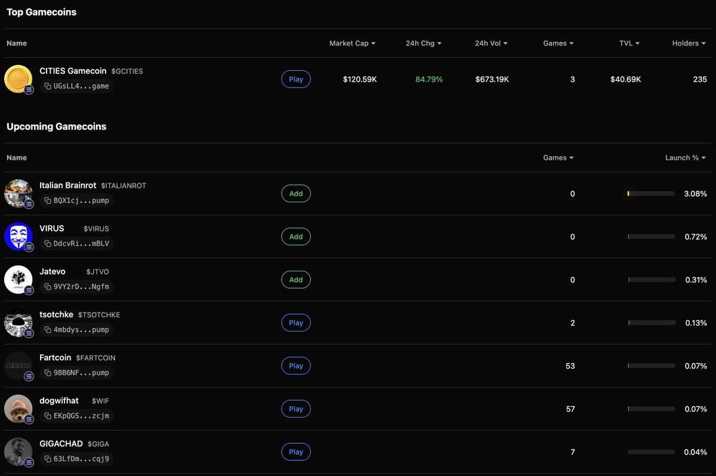Click the Italian Brainrot launch progress bar

click(651, 194)
